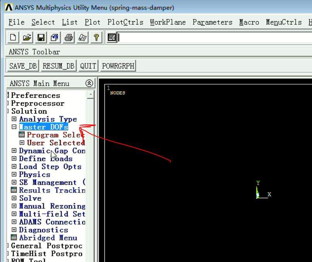Open the WorkPlane menu
The width and height of the screenshot is (312, 262).
tap(168, 22)
